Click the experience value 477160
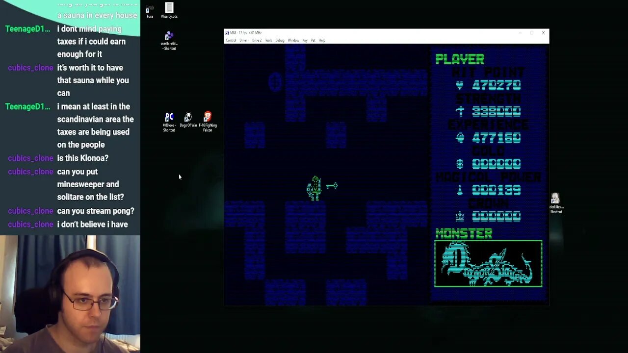Image resolution: width=628 pixels, height=353 pixels. point(497,138)
